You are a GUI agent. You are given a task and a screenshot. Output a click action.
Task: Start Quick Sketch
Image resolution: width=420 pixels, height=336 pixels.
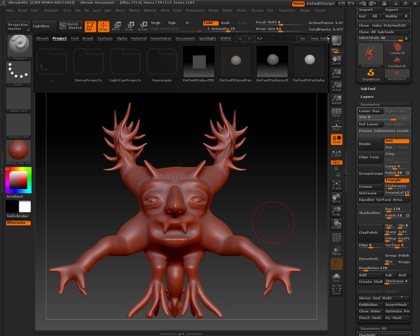click(x=71, y=26)
